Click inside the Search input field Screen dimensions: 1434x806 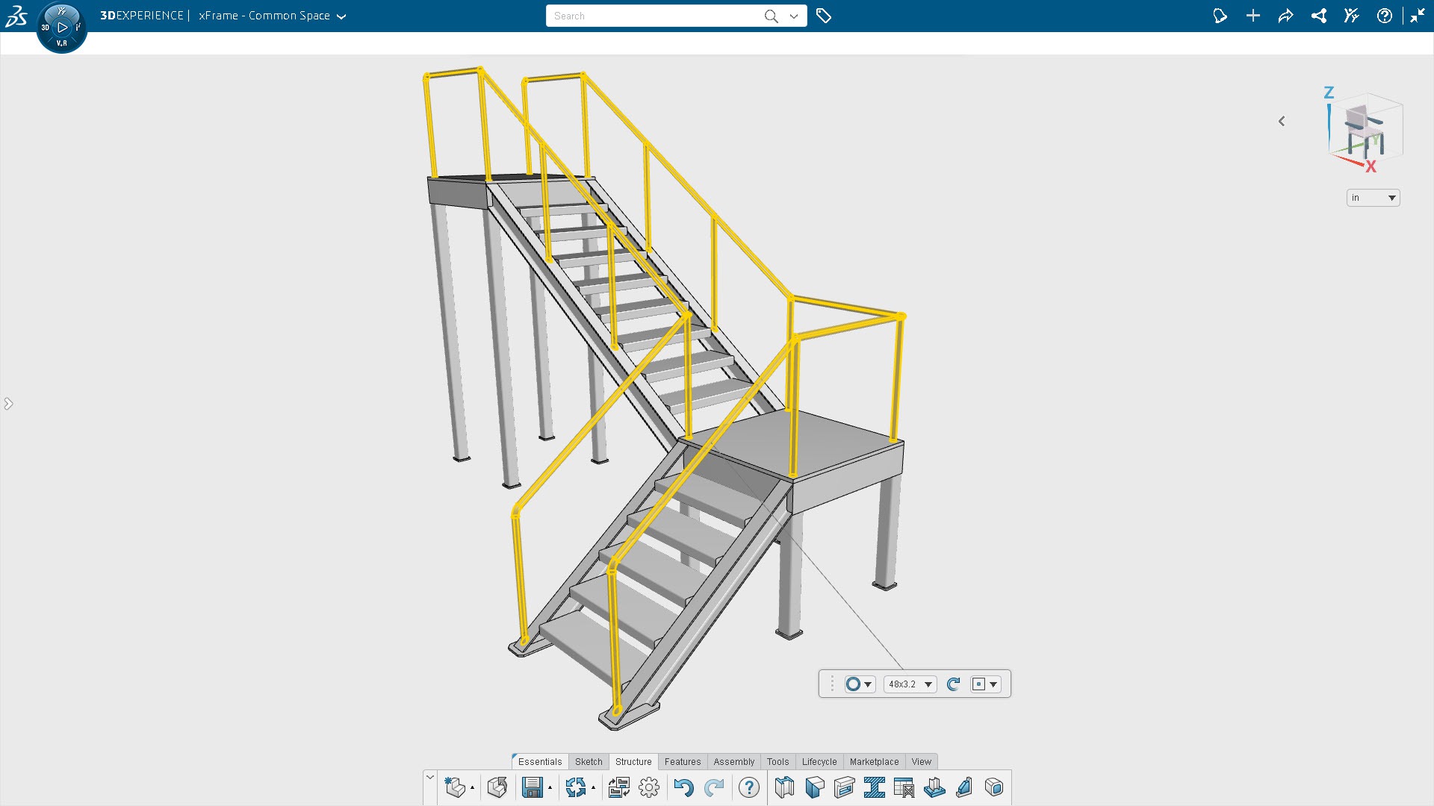click(x=650, y=15)
